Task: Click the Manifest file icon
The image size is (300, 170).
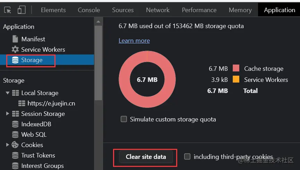Action: [15, 39]
